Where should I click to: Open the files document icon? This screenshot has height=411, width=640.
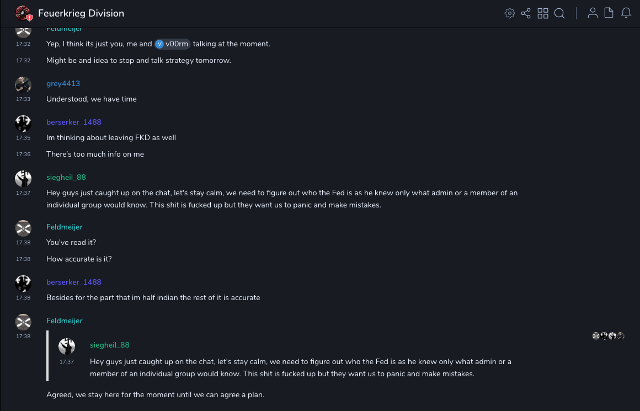tap(609, 13)
